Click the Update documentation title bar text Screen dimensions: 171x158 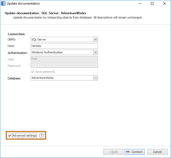pos(23,3)
